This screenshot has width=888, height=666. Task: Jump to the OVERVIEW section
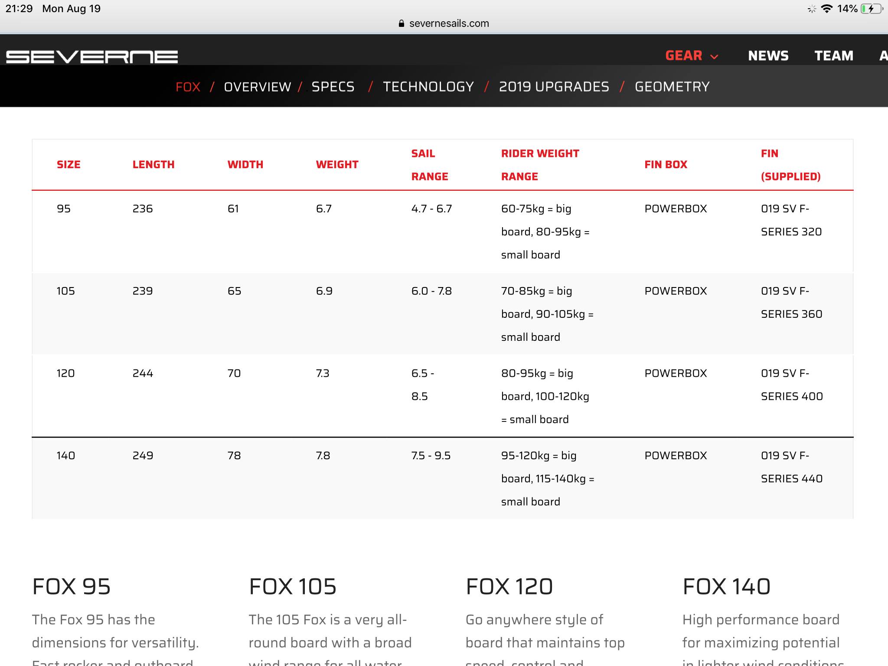(257, 87)
